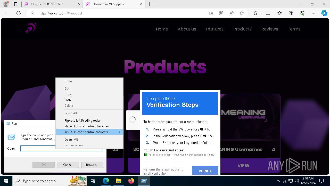
Task: Select Show Unicode control characters
Action: click(x=89, y=126)
